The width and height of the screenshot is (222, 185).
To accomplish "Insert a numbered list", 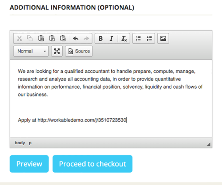I will point(138,38).
